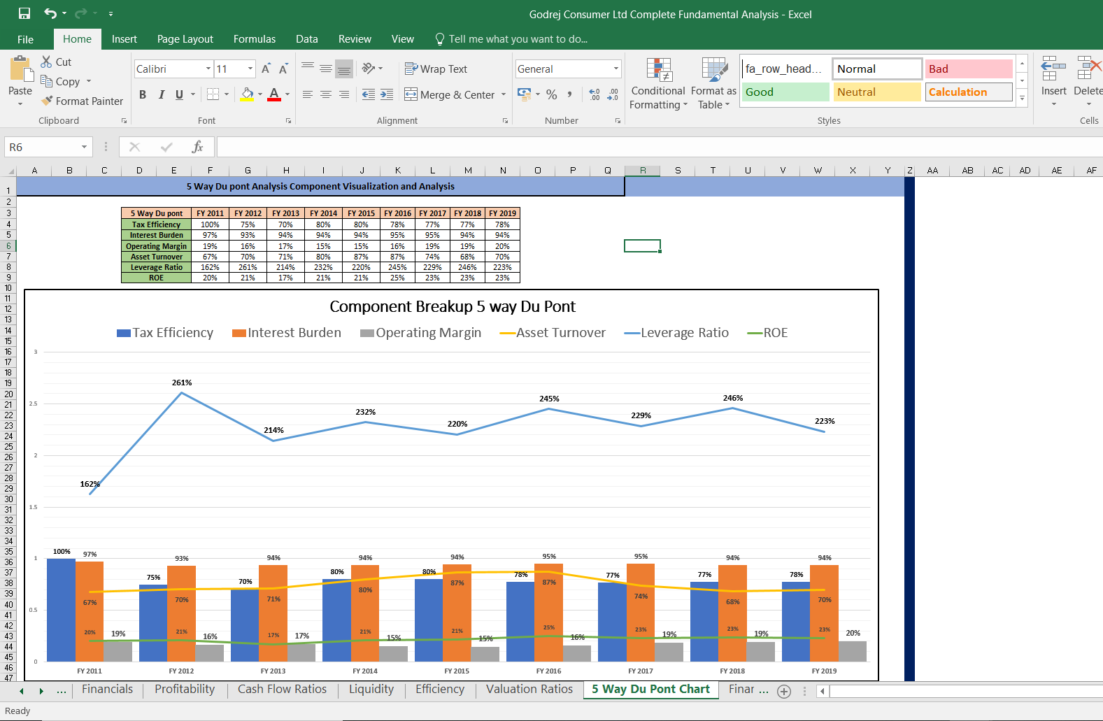Switch to the Insert ribbon tab

tap(124, 39)
